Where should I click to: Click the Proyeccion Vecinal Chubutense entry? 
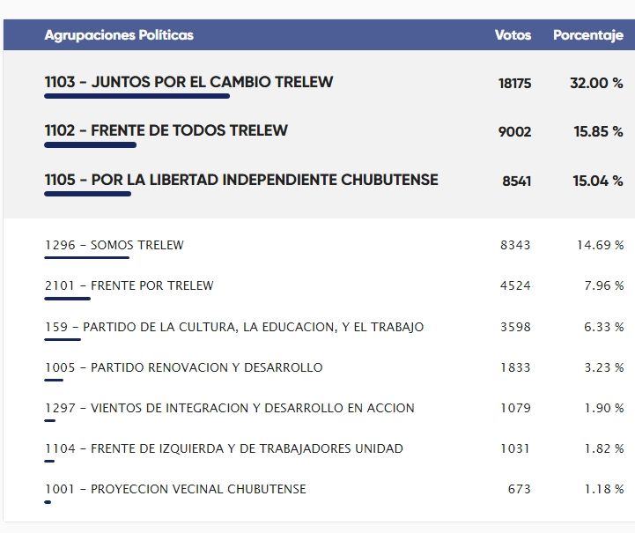[175, 489]
